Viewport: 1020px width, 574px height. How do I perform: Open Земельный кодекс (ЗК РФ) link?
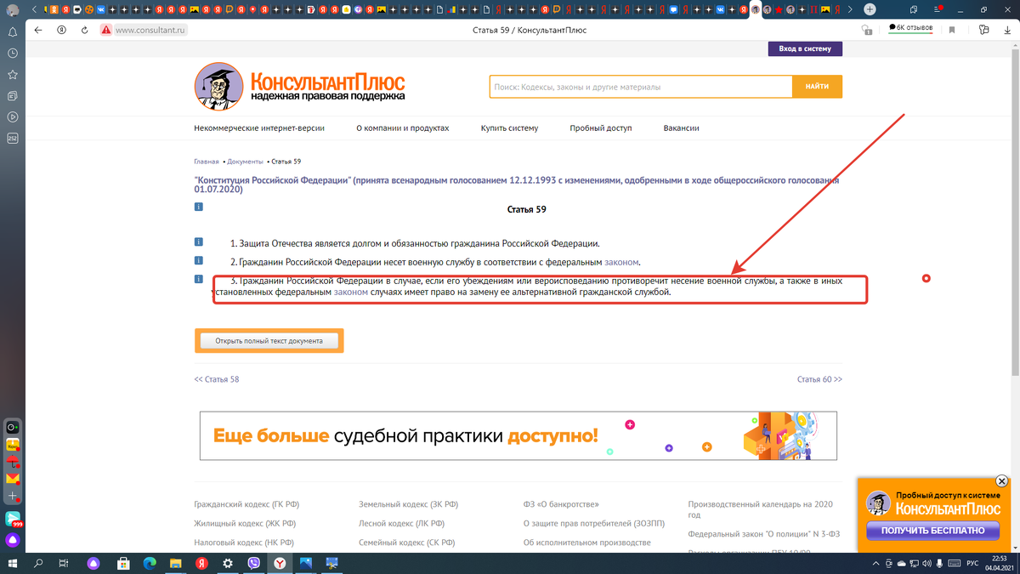coord(408,504)
